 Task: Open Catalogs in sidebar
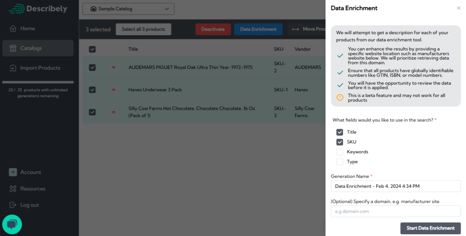[x=31, y=48]
